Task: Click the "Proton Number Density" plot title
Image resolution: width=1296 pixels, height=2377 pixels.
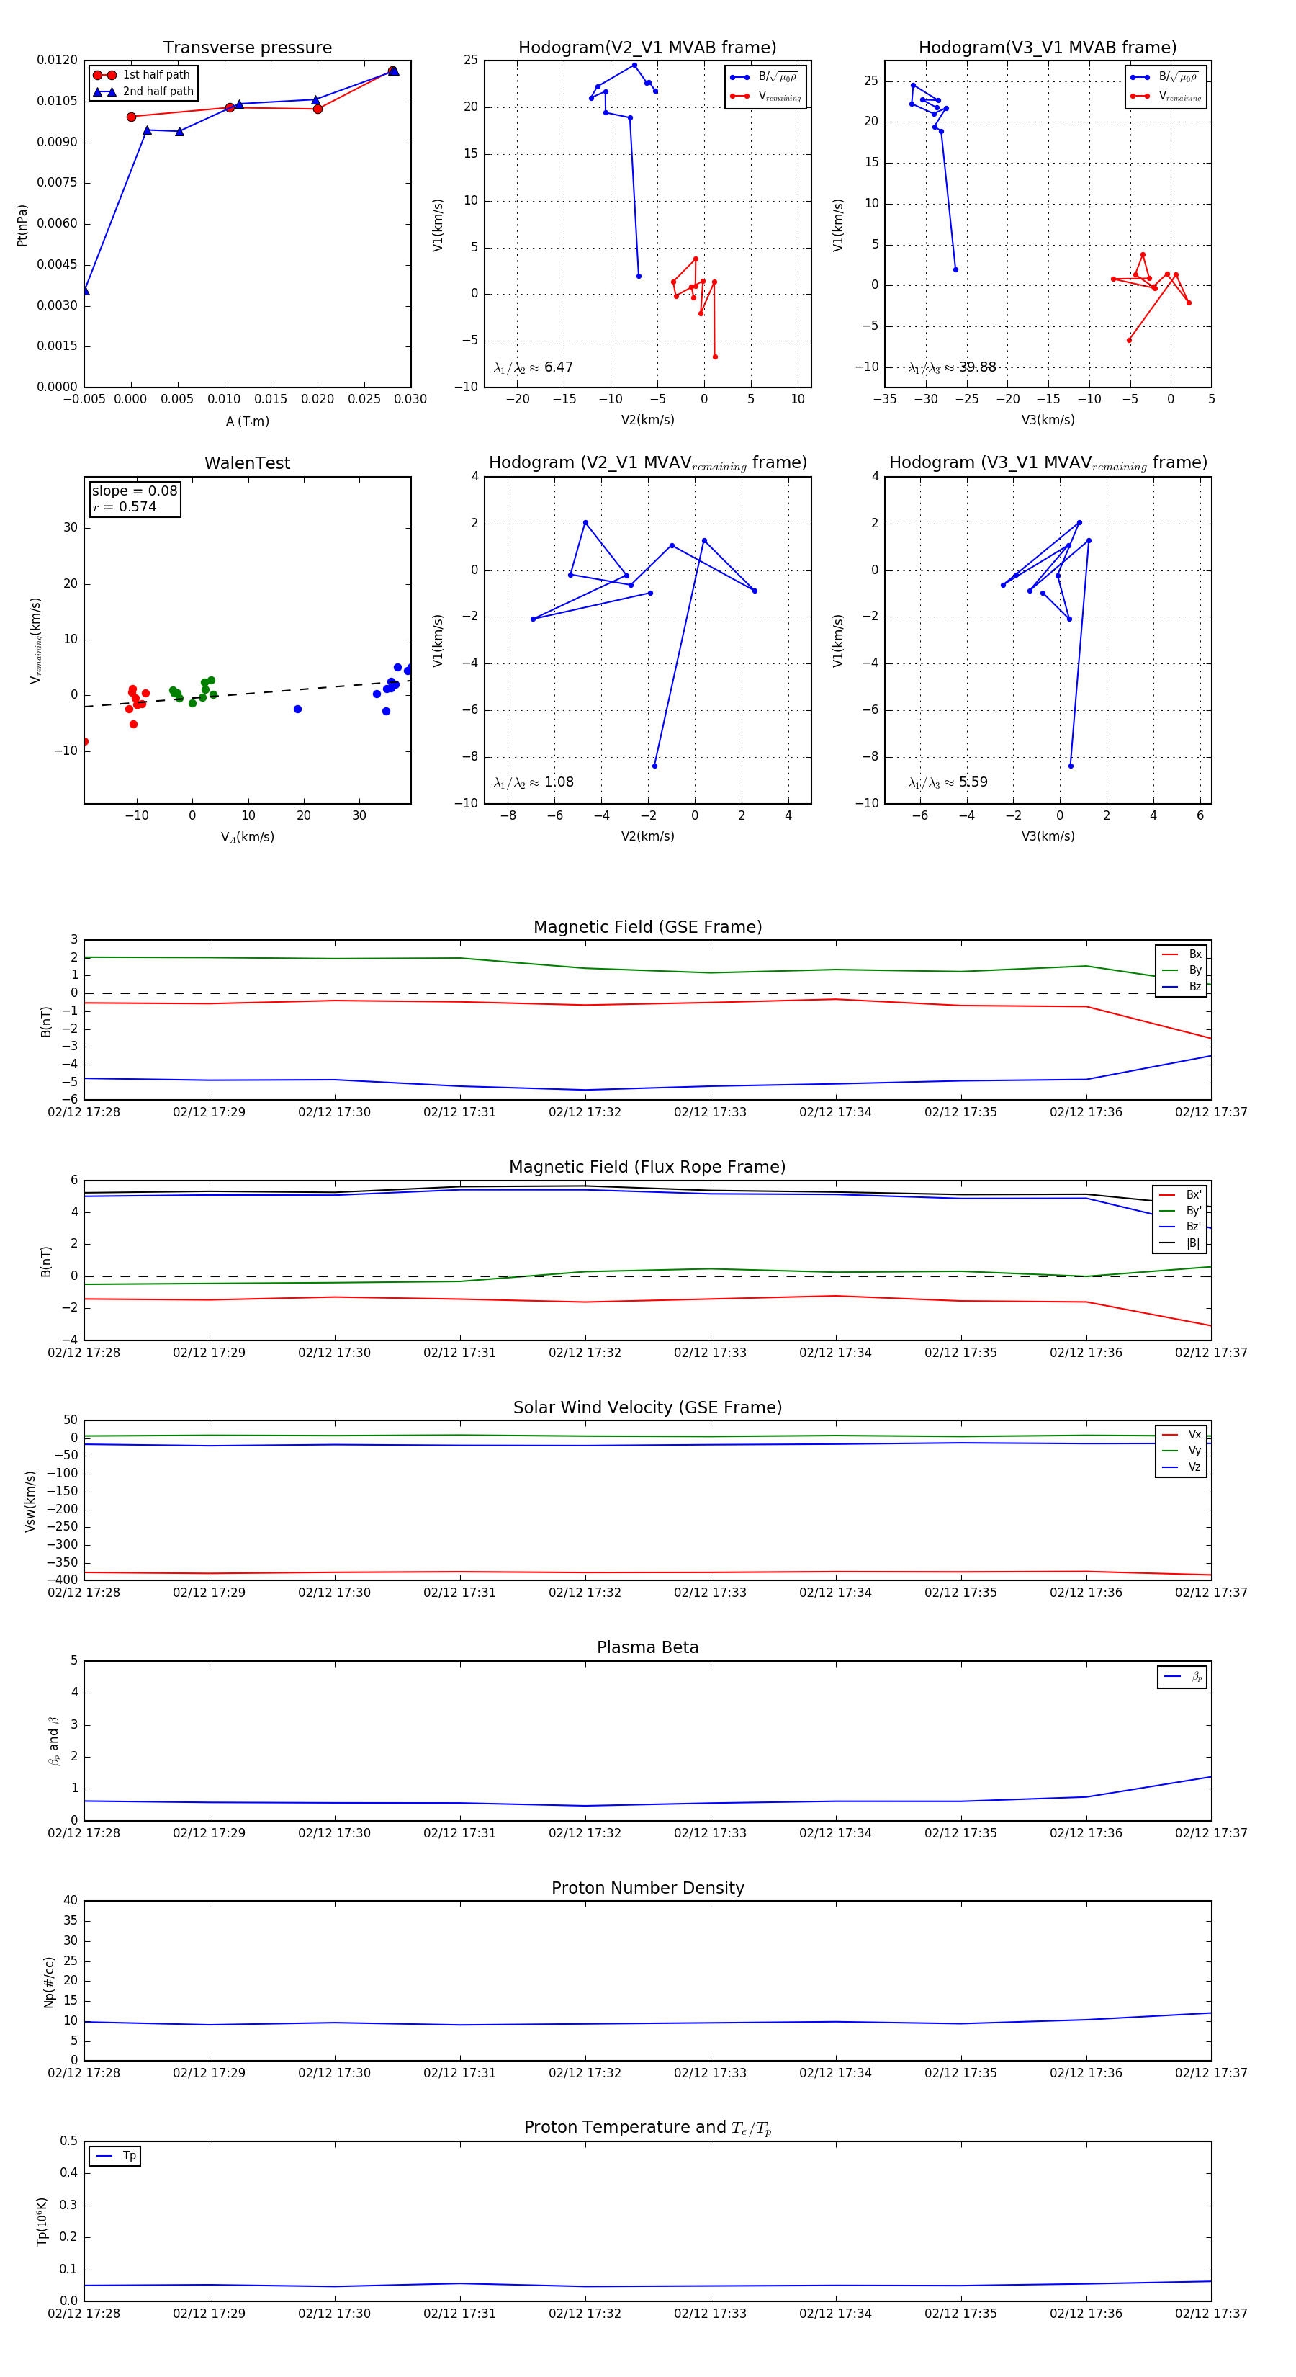Action: (647, 1888)
